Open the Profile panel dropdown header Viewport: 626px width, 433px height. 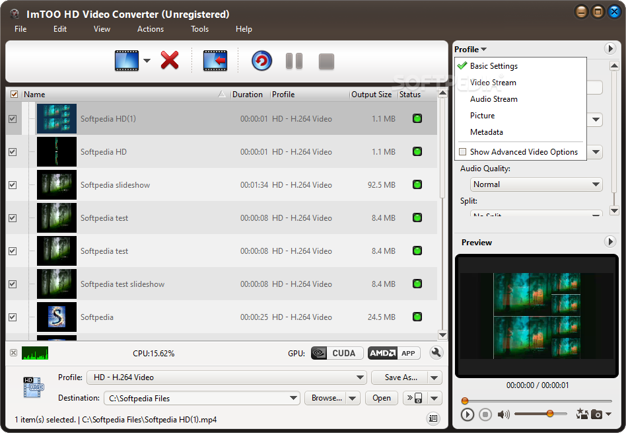470,49
